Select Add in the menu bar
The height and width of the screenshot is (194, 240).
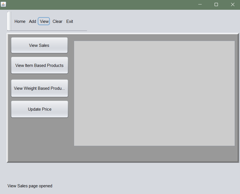click(x=32, y=21)
